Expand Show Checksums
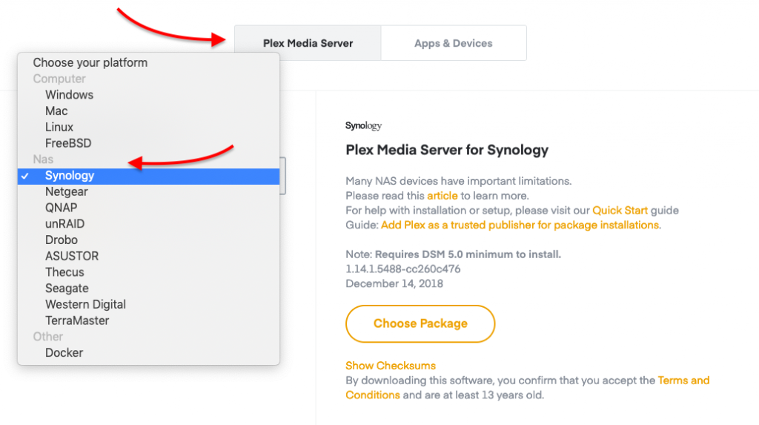The height and width of the screenshot is (425, 759). click(391, 366)
